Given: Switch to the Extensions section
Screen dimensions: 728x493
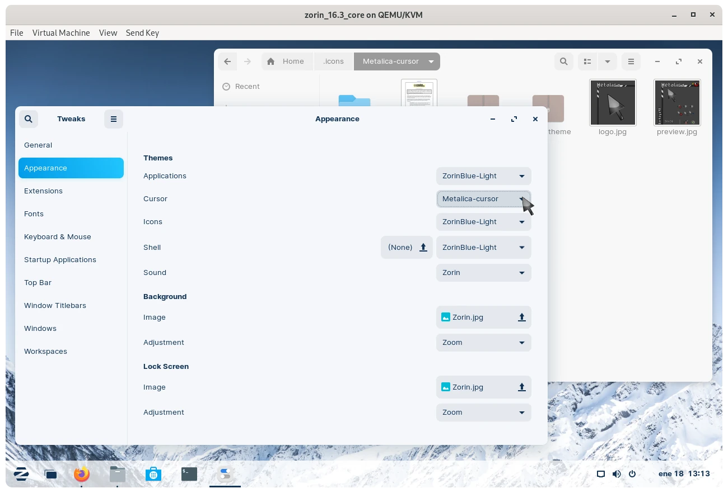Looking at the screenshot, I should [x=44, y=191].
